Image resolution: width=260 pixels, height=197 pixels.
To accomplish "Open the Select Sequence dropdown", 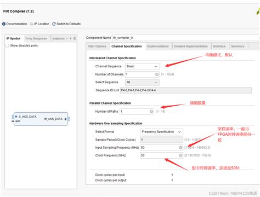I will coord(142,82).
